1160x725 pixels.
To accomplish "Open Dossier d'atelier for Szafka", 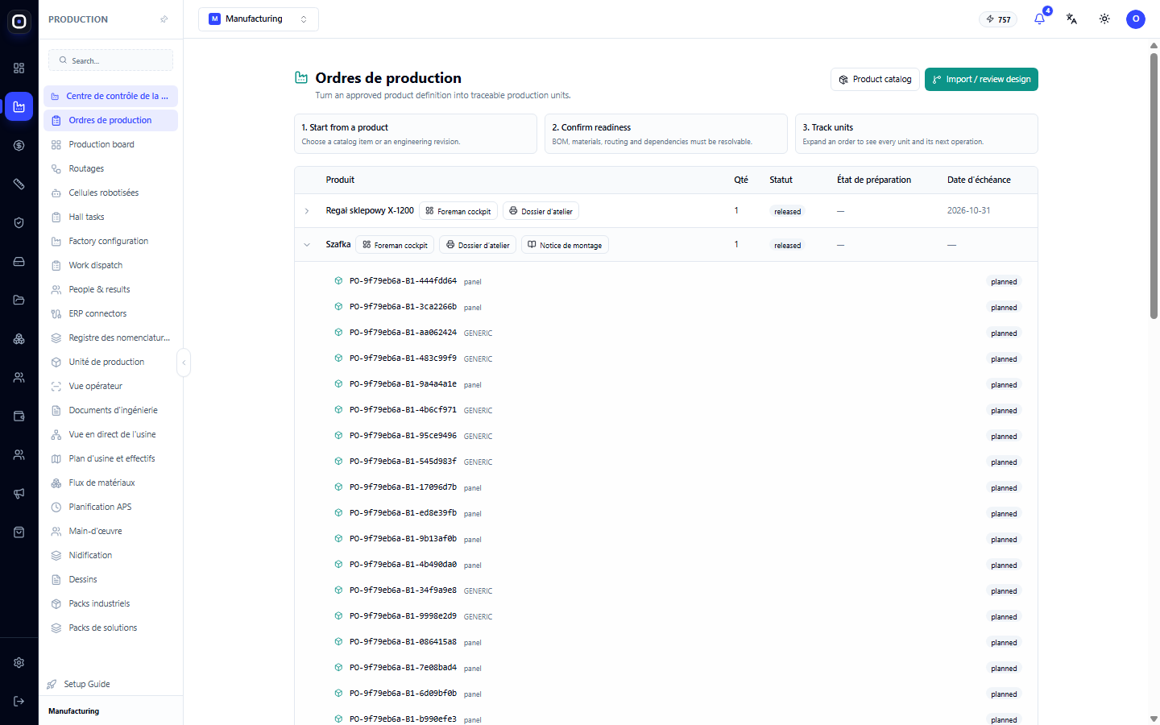I will coord(478,245).
